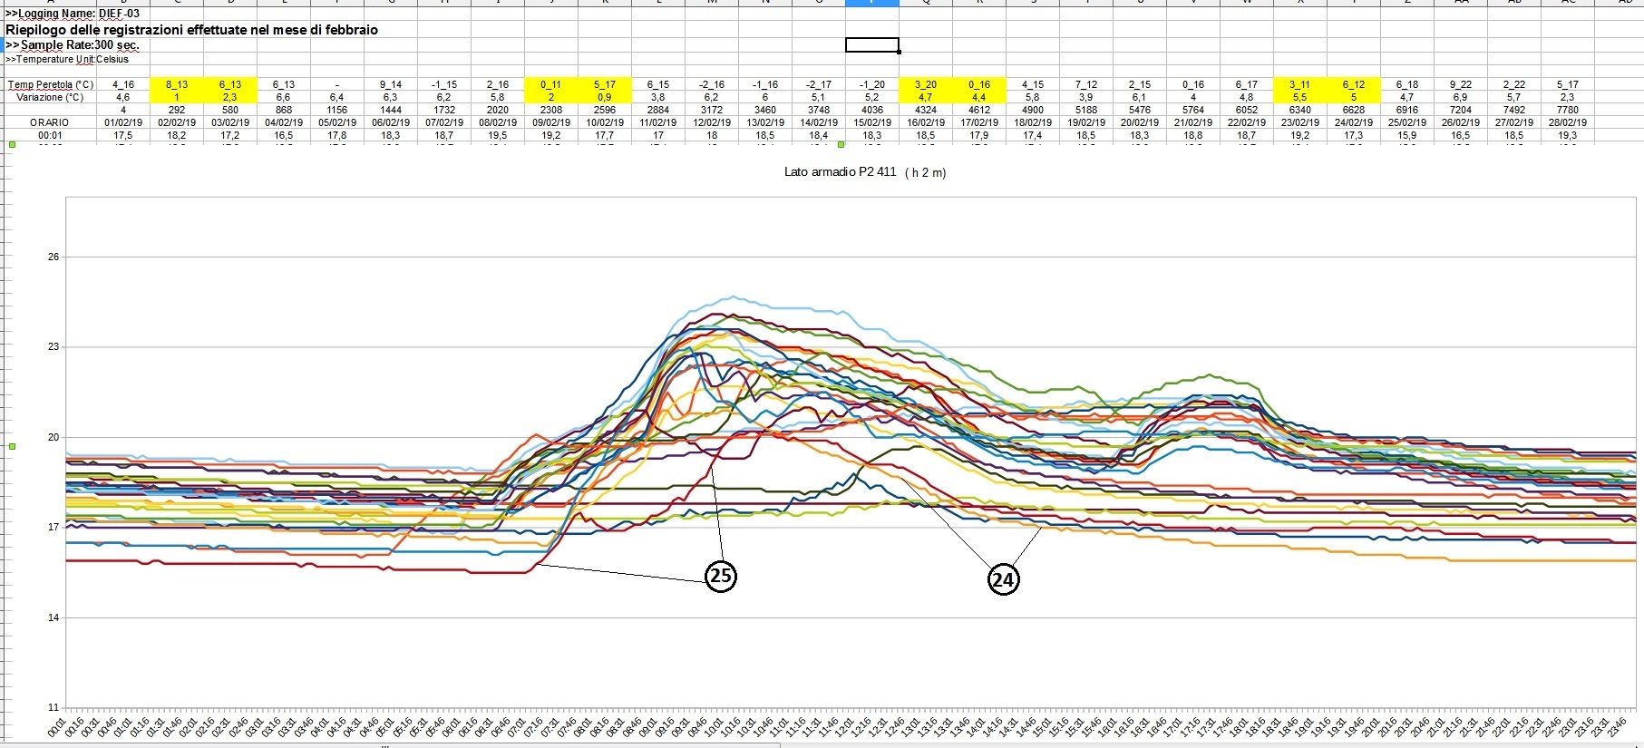Screen dimensions: 1644x748
Task: Select the 'ORARIO' header cell
Action: click(50, 122)
